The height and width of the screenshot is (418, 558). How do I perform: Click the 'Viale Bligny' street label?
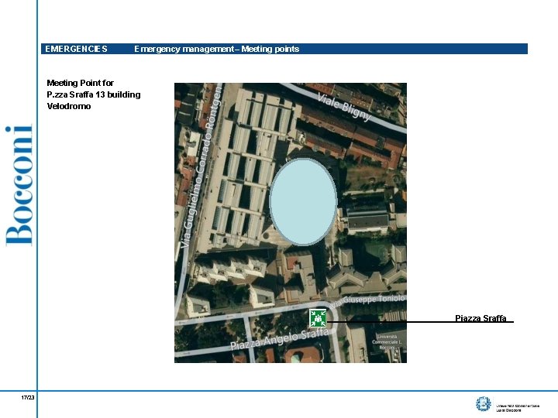pos(344,107)
